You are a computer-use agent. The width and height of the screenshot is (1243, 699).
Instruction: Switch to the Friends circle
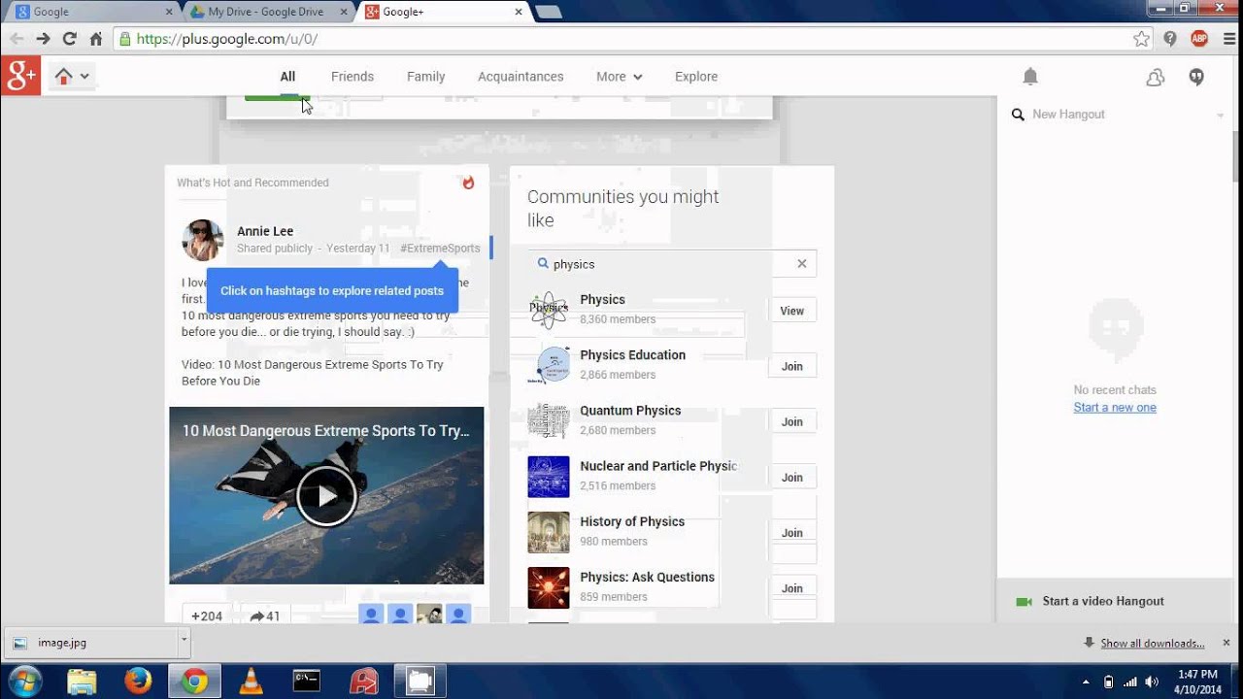(x=353, y=77)
